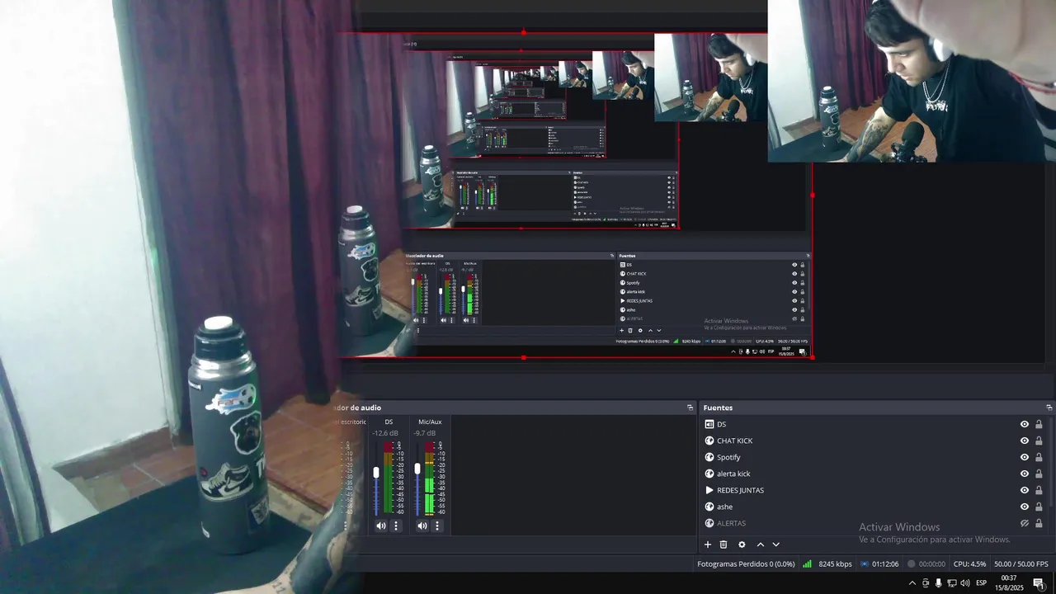Click the DS window capture source icon

point(709,424)
